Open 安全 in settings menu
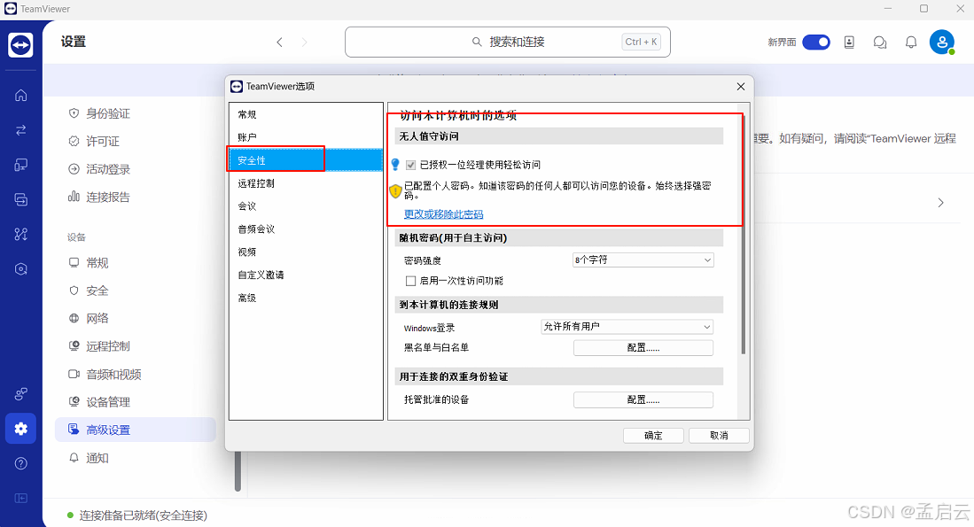 pyautogui.click(x=136, y=291)
